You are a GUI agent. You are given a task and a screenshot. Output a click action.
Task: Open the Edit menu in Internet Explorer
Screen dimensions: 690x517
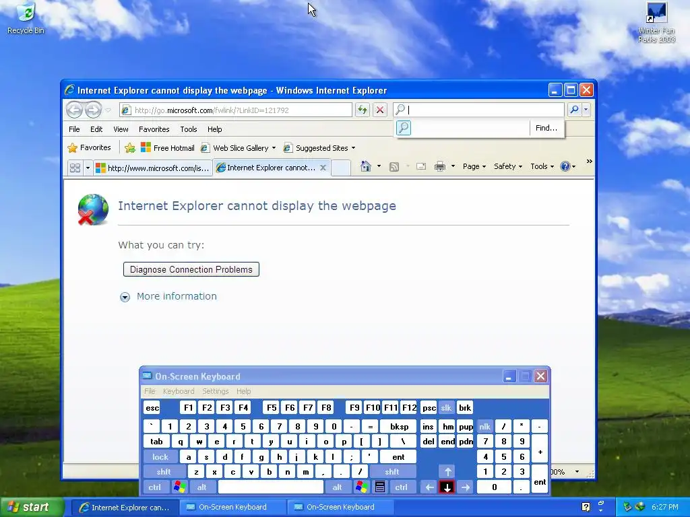click(x=96, y=129)
